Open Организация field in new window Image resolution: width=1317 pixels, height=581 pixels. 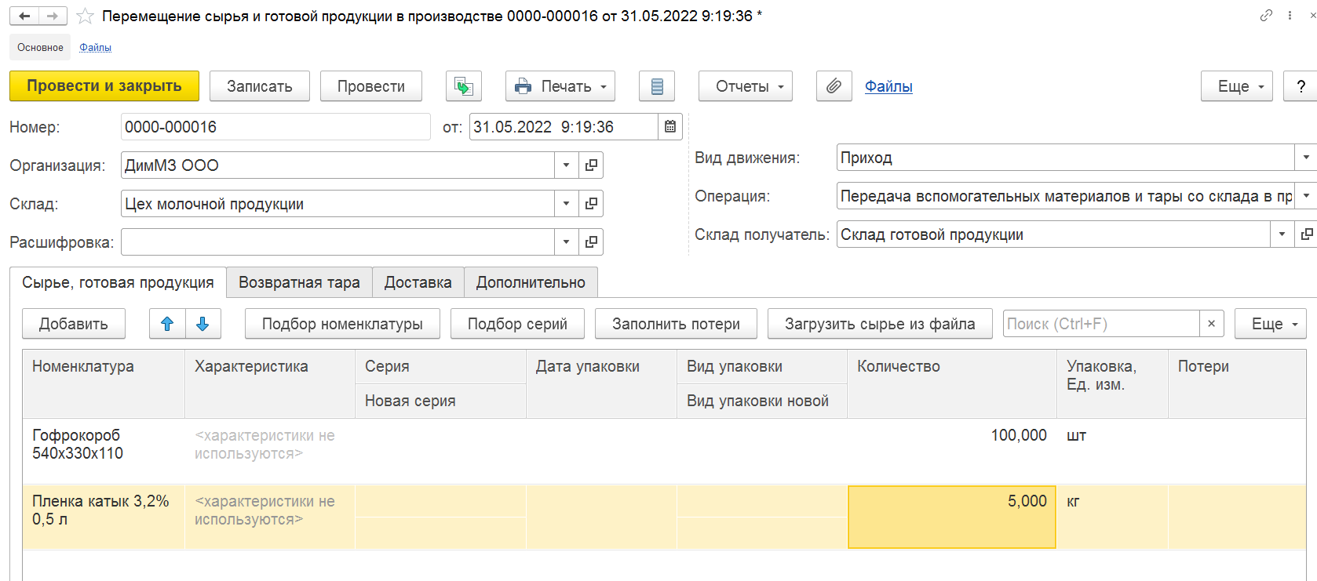[591, 165]
